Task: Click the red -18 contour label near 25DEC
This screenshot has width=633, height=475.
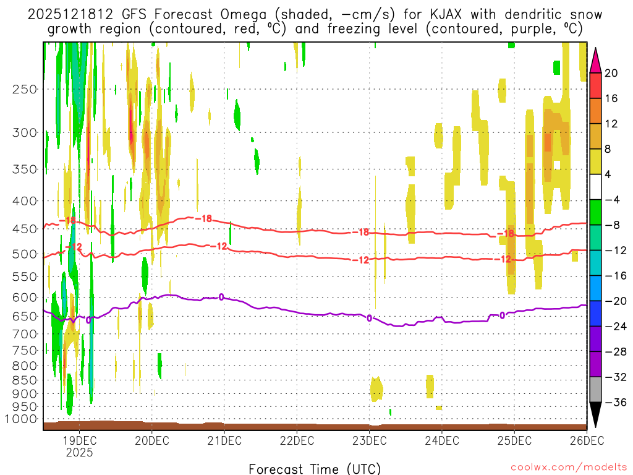Action: click(506, 233)
